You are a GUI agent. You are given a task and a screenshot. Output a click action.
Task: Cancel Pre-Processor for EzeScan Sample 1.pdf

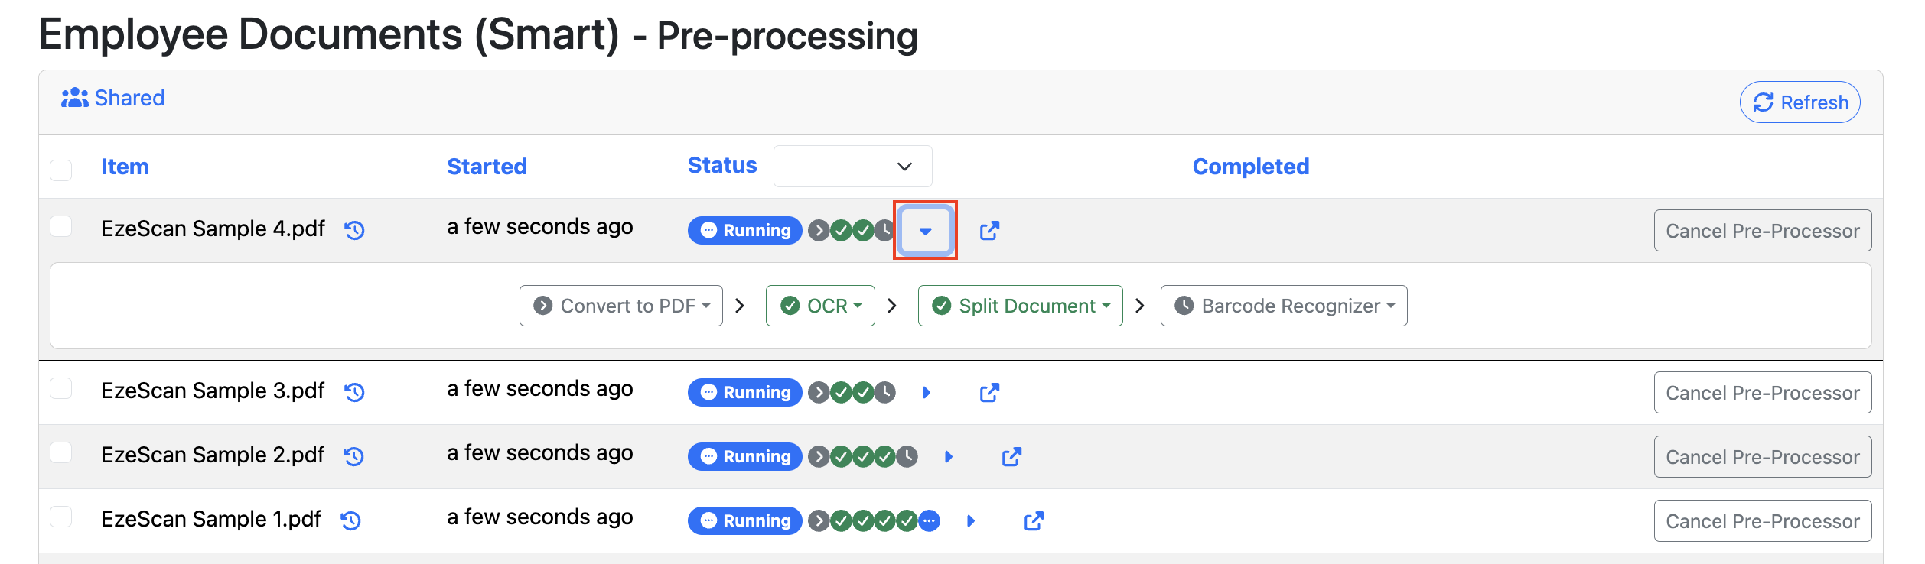(1762, 520)
